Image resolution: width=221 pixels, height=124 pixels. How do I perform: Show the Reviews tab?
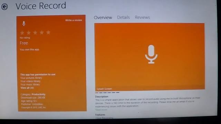(x=142, y=17)
